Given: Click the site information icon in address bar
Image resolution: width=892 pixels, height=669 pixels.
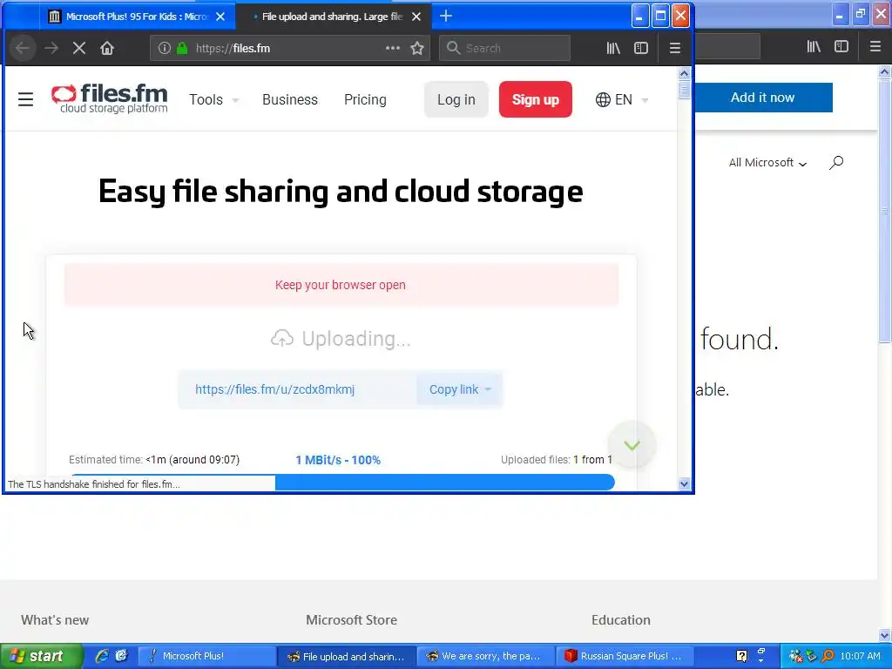Looking at the screenshot, I should click(165, 49).
